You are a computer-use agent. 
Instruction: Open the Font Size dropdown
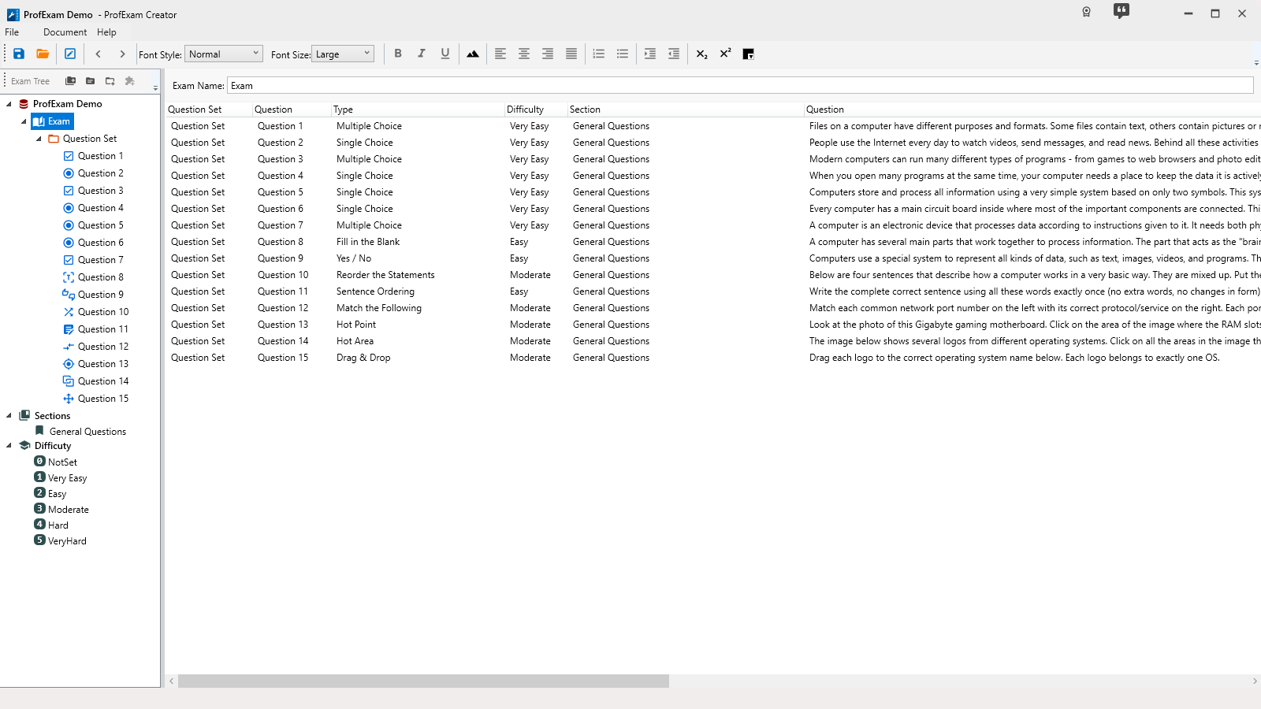coord(343,54)
